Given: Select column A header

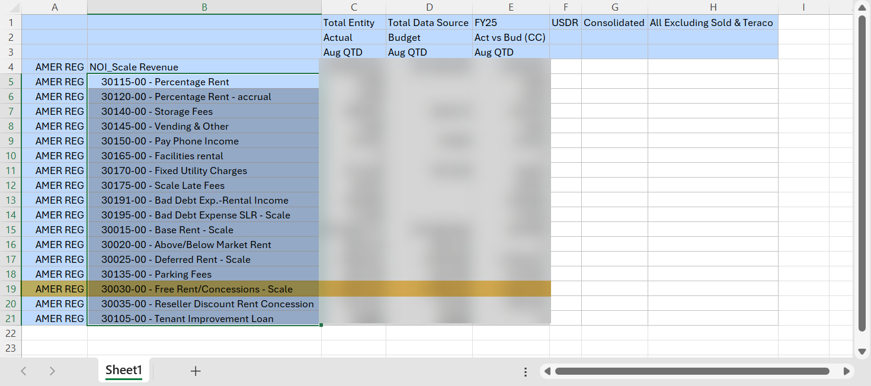Looking at the screenshot, I should tap(55, 7).
